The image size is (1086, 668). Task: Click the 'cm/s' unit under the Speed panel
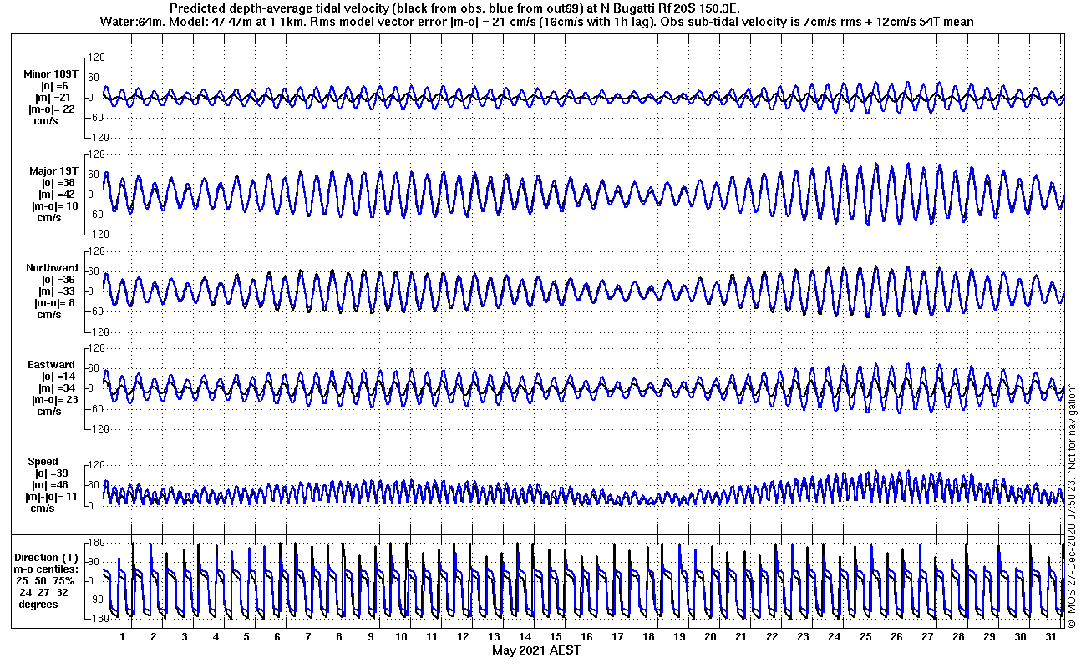point(43,509)
